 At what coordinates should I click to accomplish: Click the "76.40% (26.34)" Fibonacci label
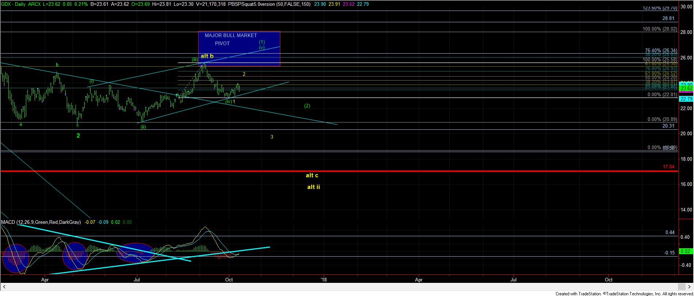pyautogui.click(x=661, y=51)
